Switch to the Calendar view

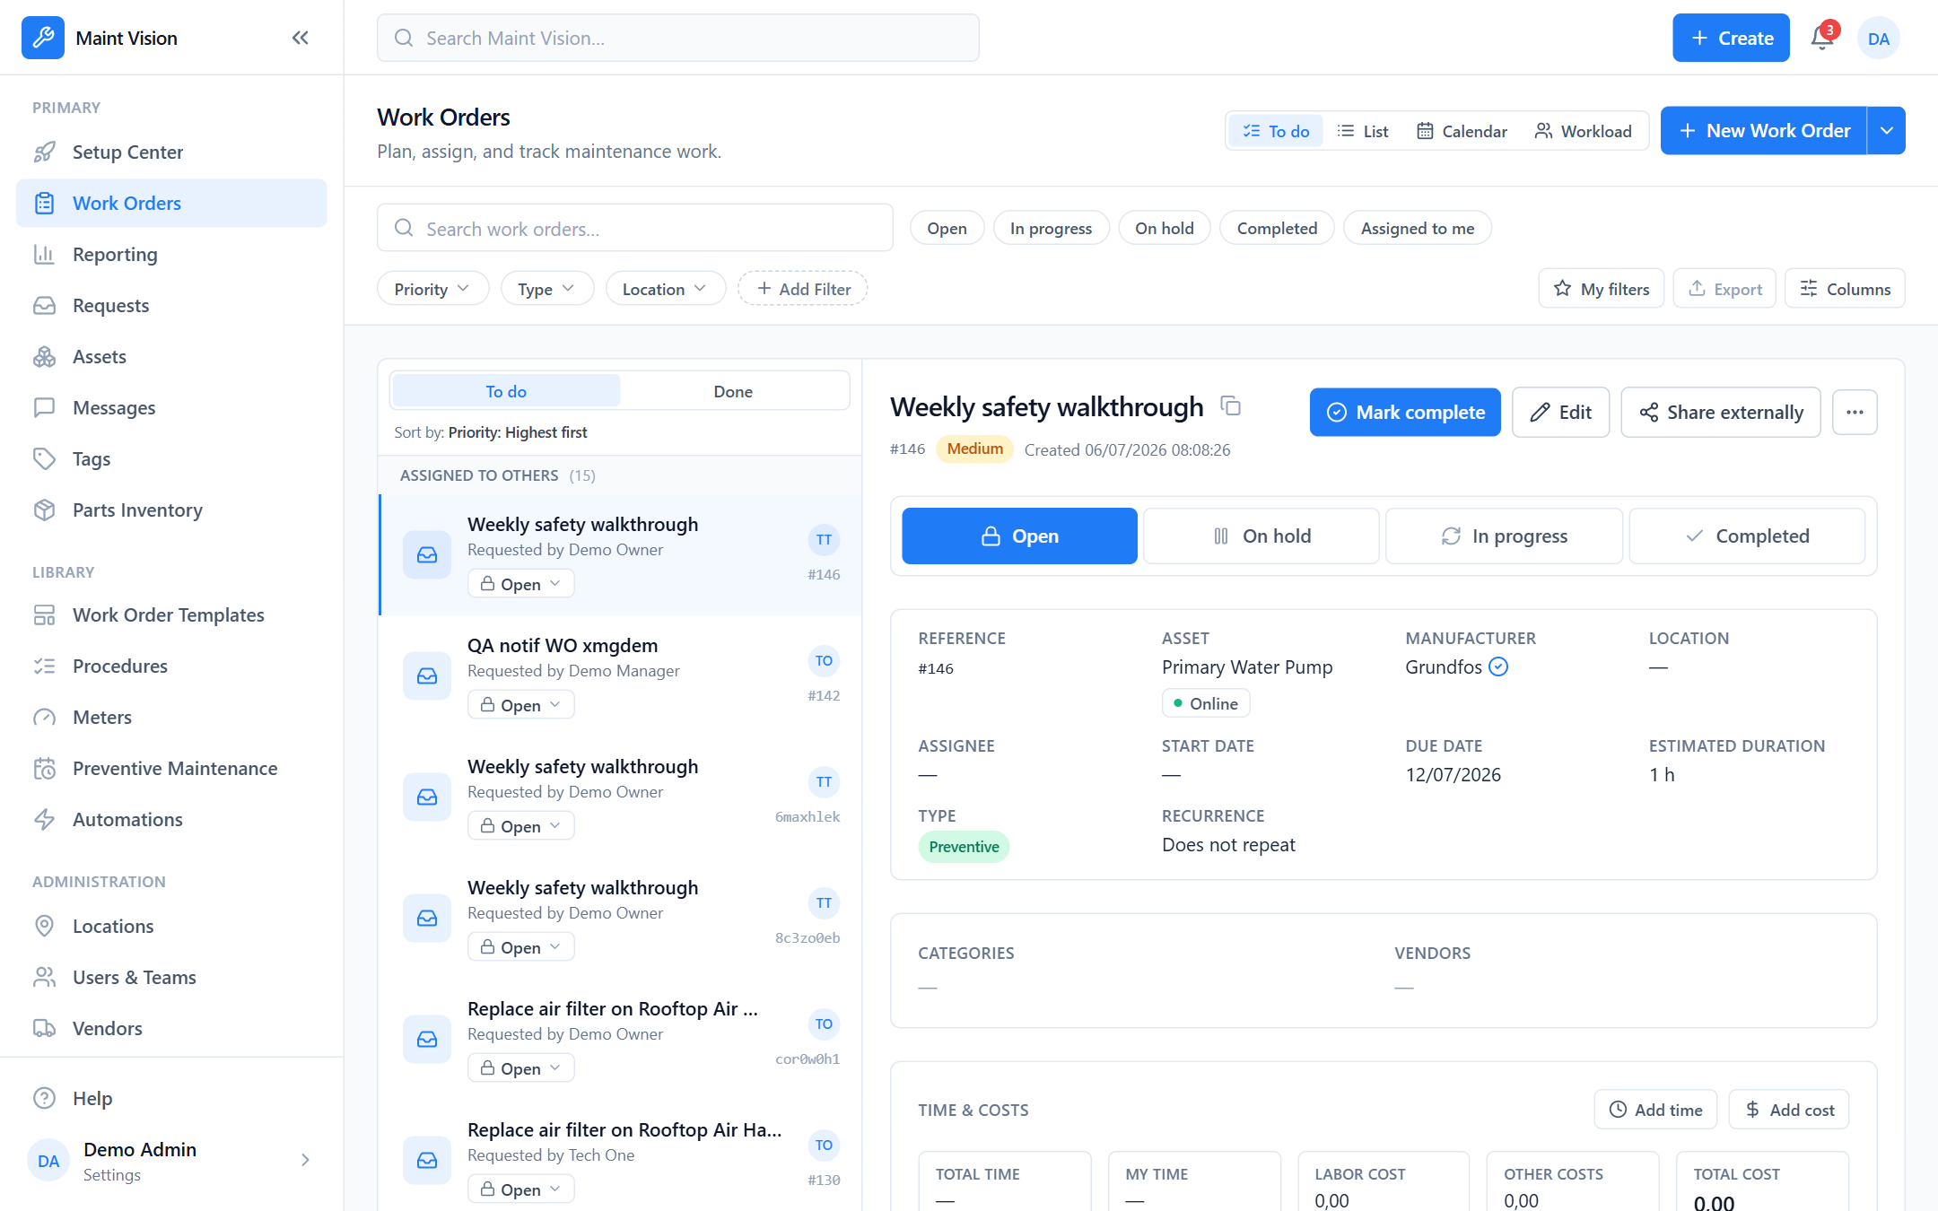pos(1462,131)
